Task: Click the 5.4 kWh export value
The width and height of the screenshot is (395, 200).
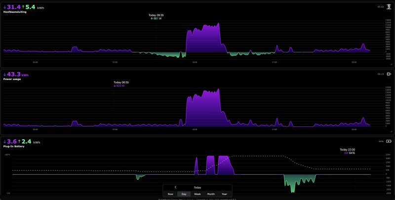Action: pos(30,7)
